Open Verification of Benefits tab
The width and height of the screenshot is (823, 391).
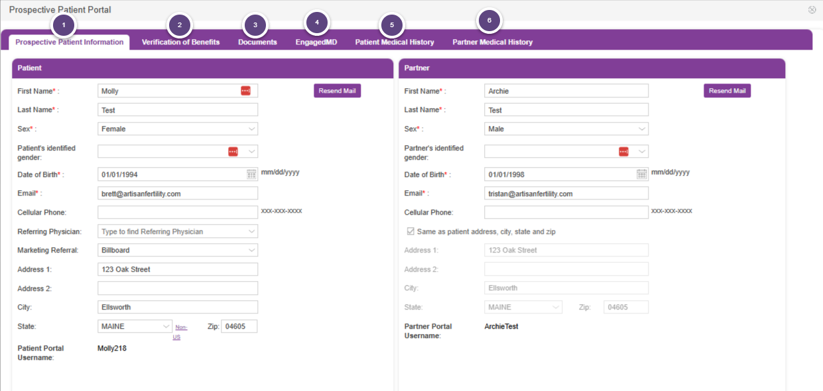coord(180,42)
